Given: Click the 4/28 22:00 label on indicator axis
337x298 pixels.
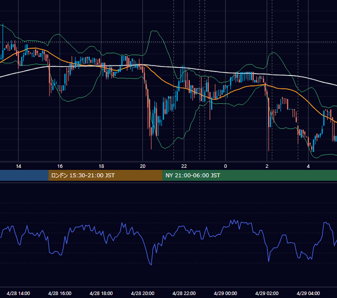Looking at the screenshot, I should [184, 293].
